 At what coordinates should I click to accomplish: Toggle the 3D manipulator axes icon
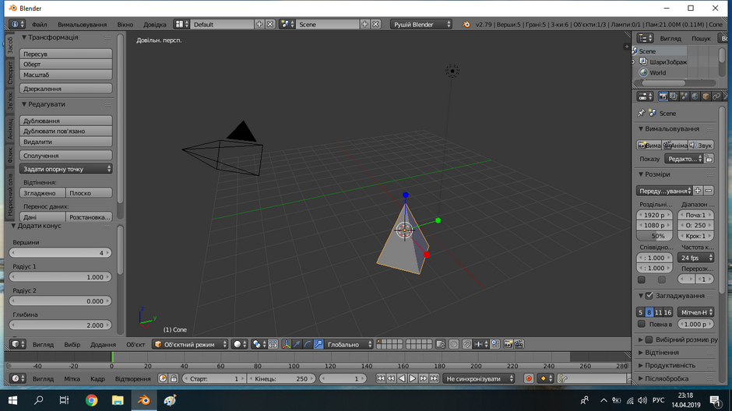[286, 344]
